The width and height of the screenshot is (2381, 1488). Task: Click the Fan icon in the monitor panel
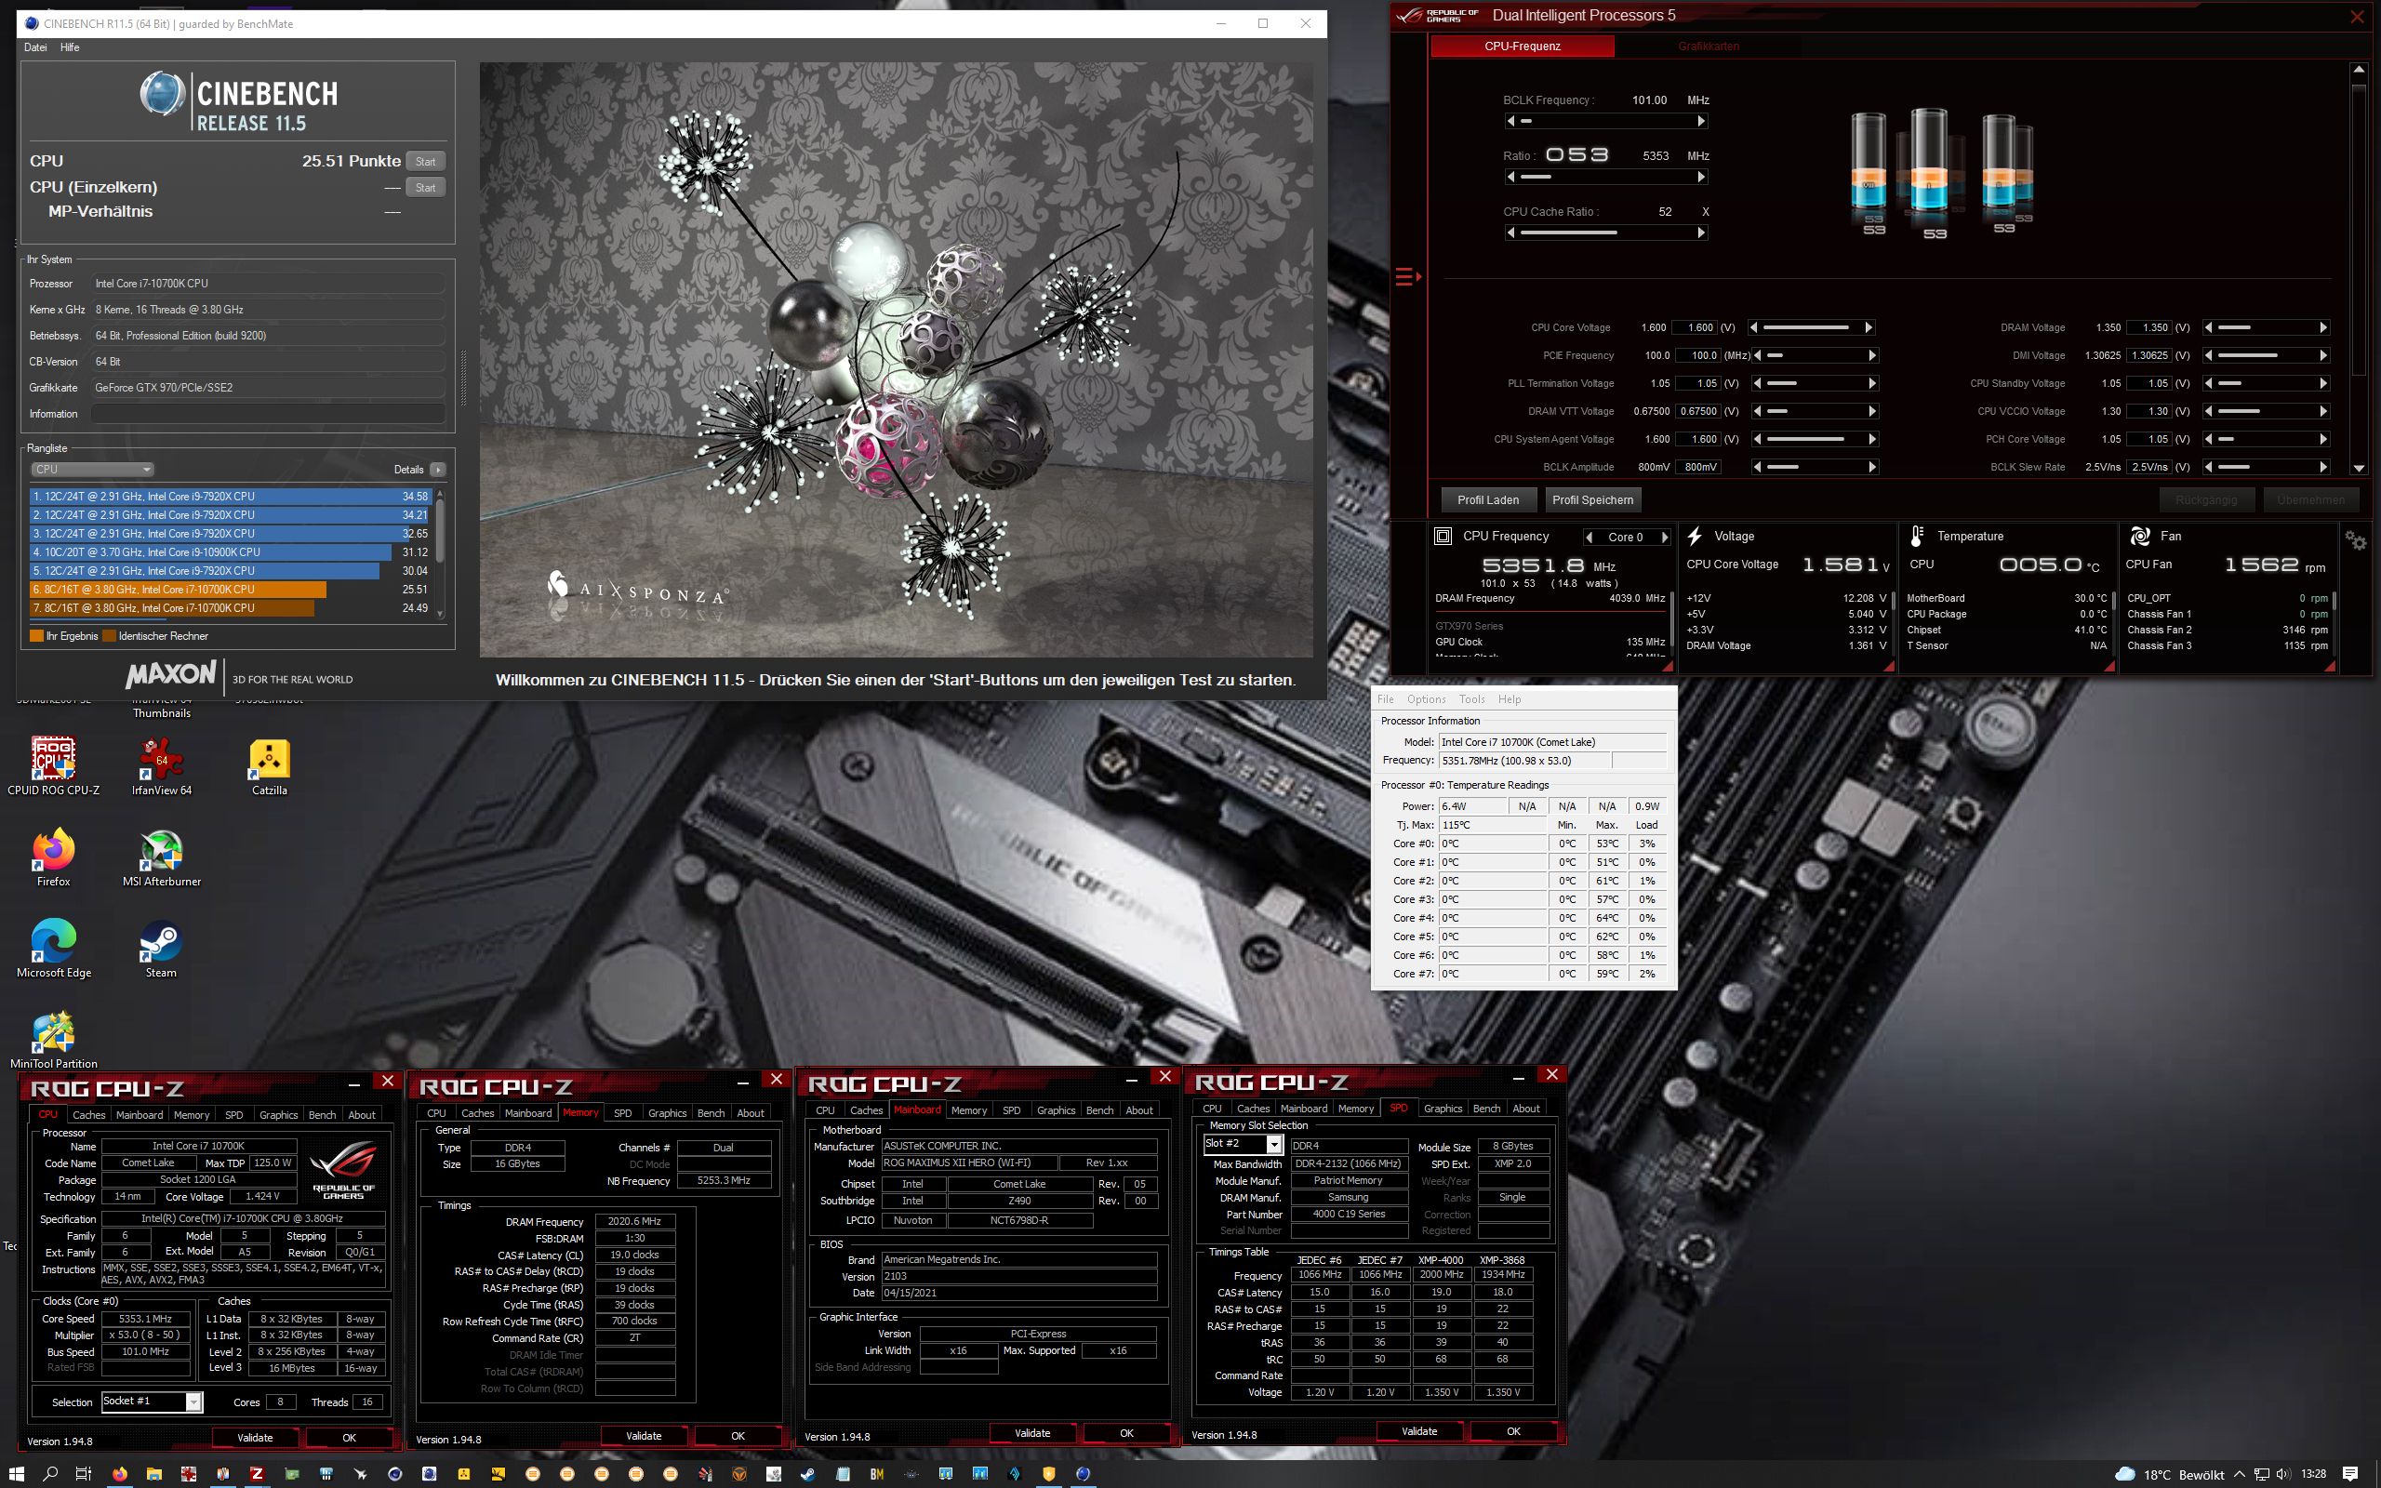pos(2139,537)
